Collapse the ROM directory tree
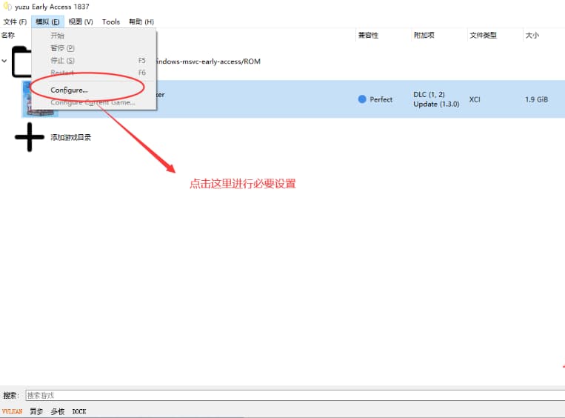The width and height of the screenshot is (565, 418). pyautogui.click(x=4, y=61)
